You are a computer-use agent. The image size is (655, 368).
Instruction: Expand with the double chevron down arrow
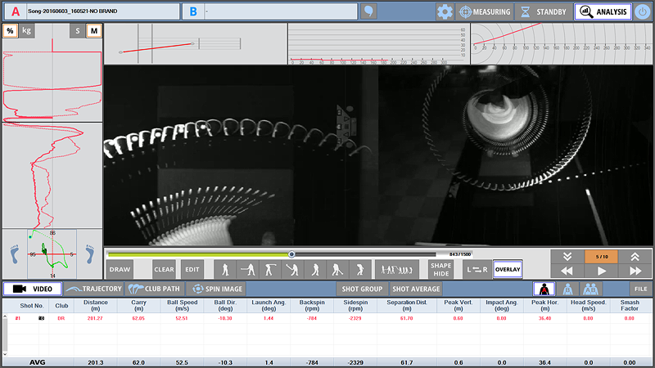click(566, 256)
